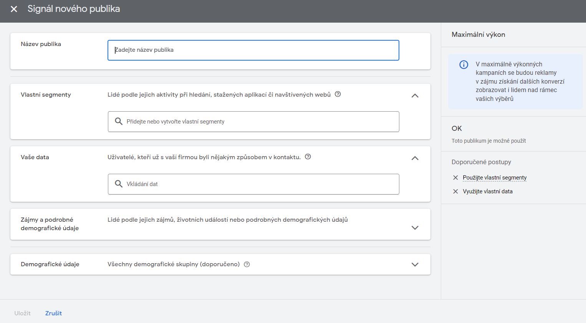
Task: Click the Signál nového publika title
Action: click(x=74, y=9)
